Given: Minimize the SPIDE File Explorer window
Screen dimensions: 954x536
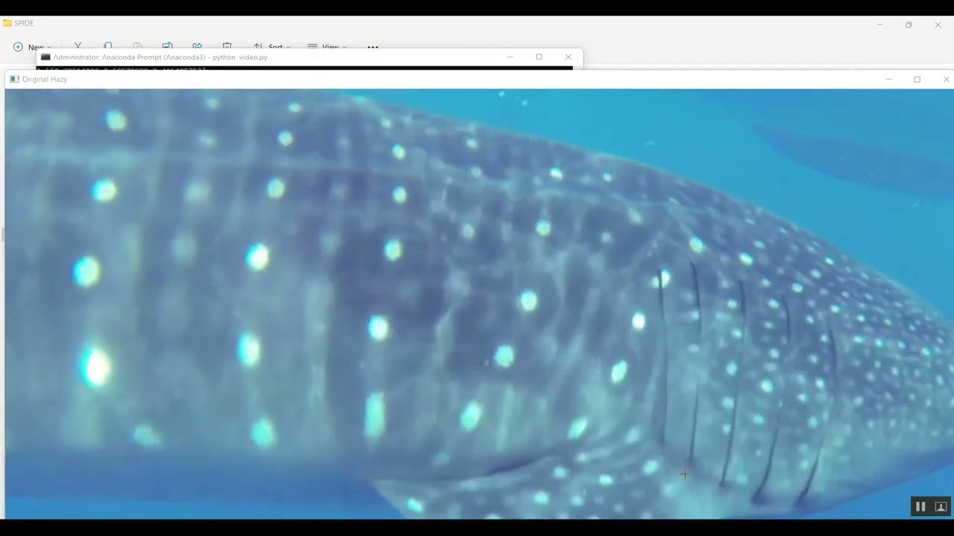Looking at the screenshot, I should (880, 25).
